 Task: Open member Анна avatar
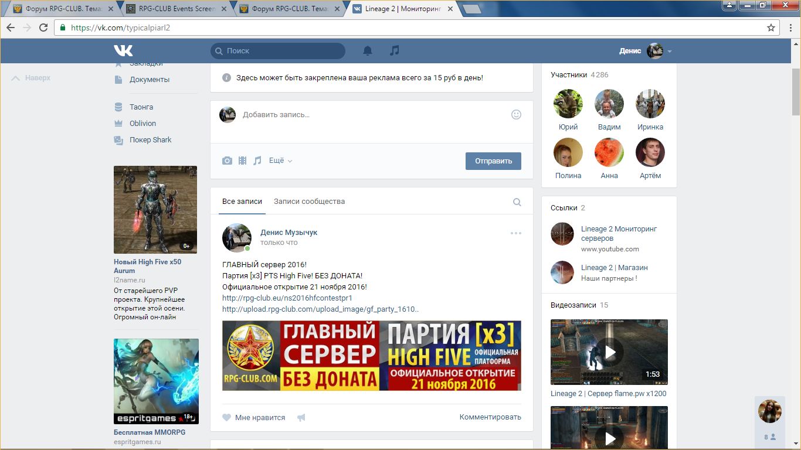(x=609, y=152)
